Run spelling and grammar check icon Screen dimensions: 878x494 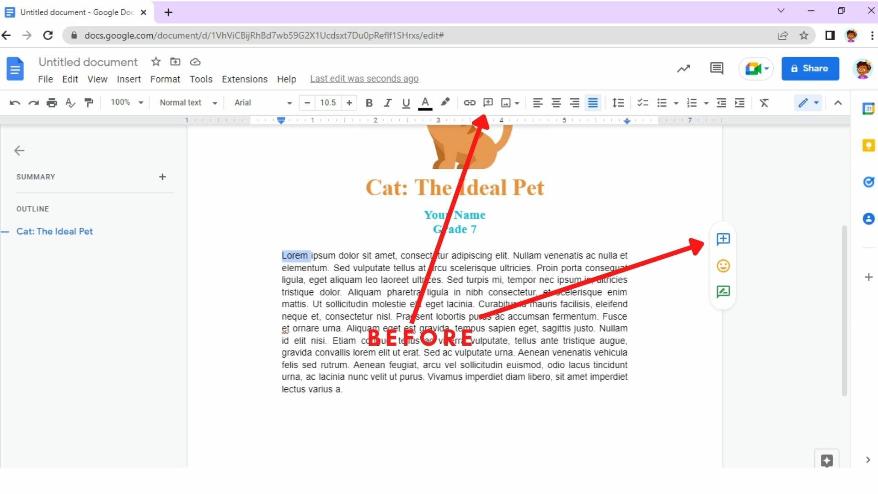pos(70,103)
